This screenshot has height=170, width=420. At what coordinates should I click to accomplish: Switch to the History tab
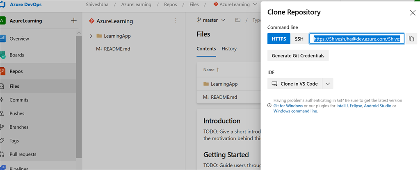(229, 49)
